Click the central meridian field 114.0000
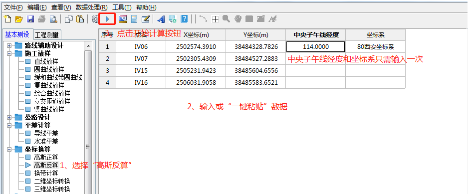This screenshot has width=471, height=195. (315, 46)
